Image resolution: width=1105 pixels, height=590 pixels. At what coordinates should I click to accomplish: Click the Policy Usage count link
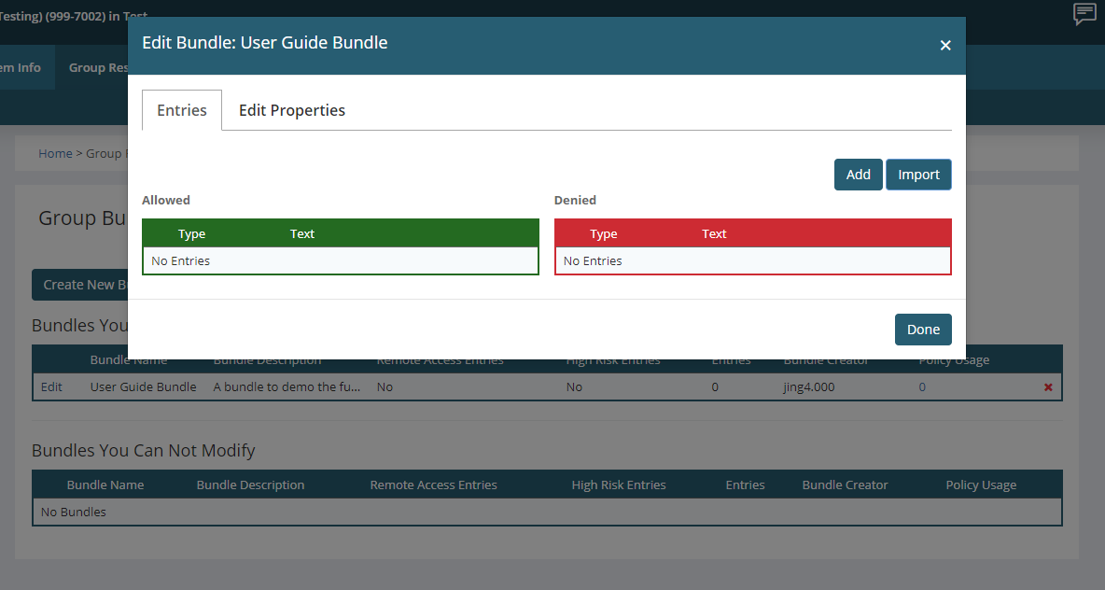[x=922, y=386]
